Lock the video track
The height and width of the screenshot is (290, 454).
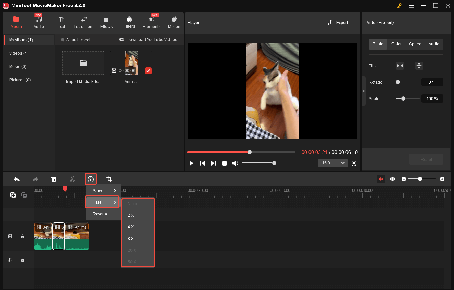tap(23, 236)
